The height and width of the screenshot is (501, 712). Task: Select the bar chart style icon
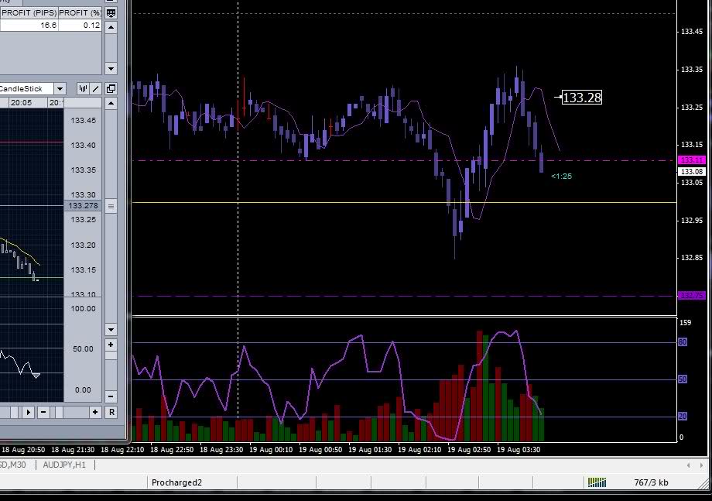point(82,89)
